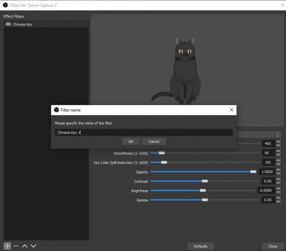This screenshot has width=286, height=251.
Task: Toggle visibility eye of Chroma Key filter
Action: point(8,24)
